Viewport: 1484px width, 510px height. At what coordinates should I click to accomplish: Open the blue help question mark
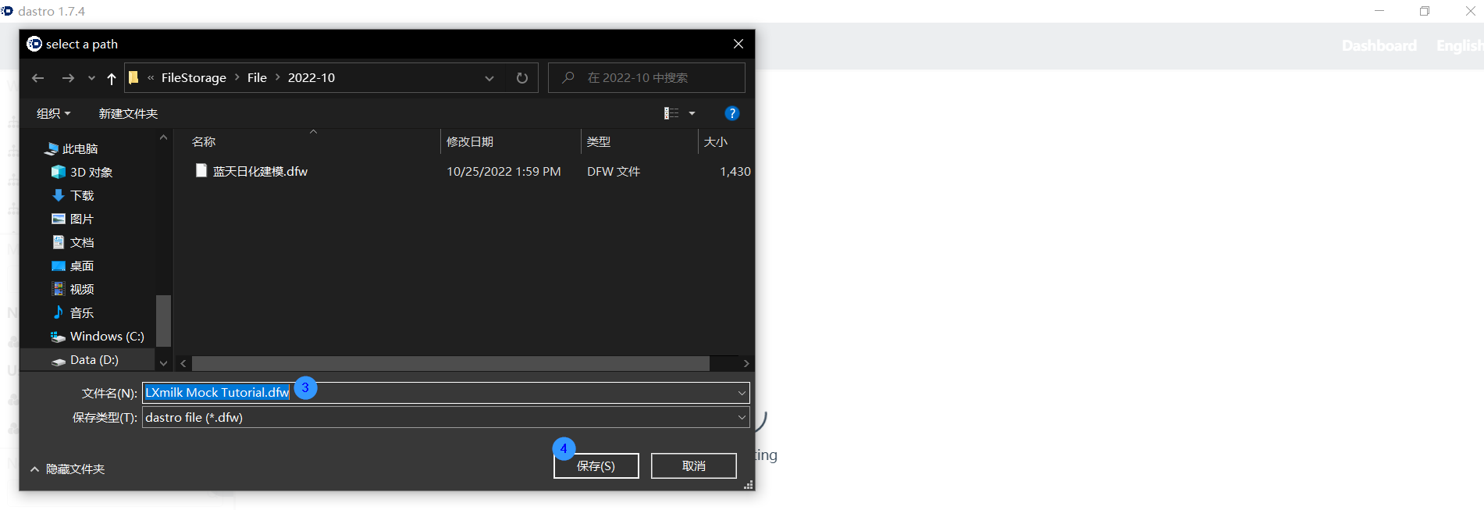(x=731, y=113)
